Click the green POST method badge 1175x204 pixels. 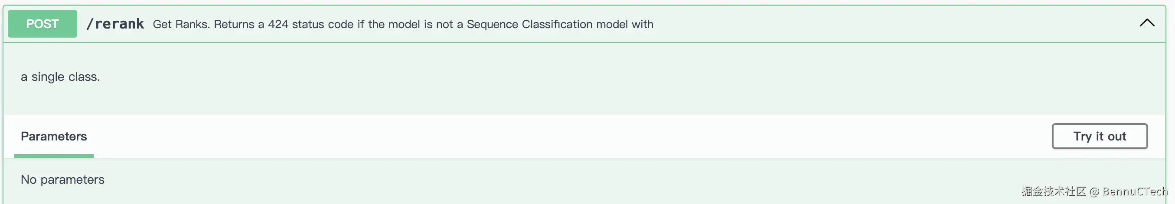(42, 24)
